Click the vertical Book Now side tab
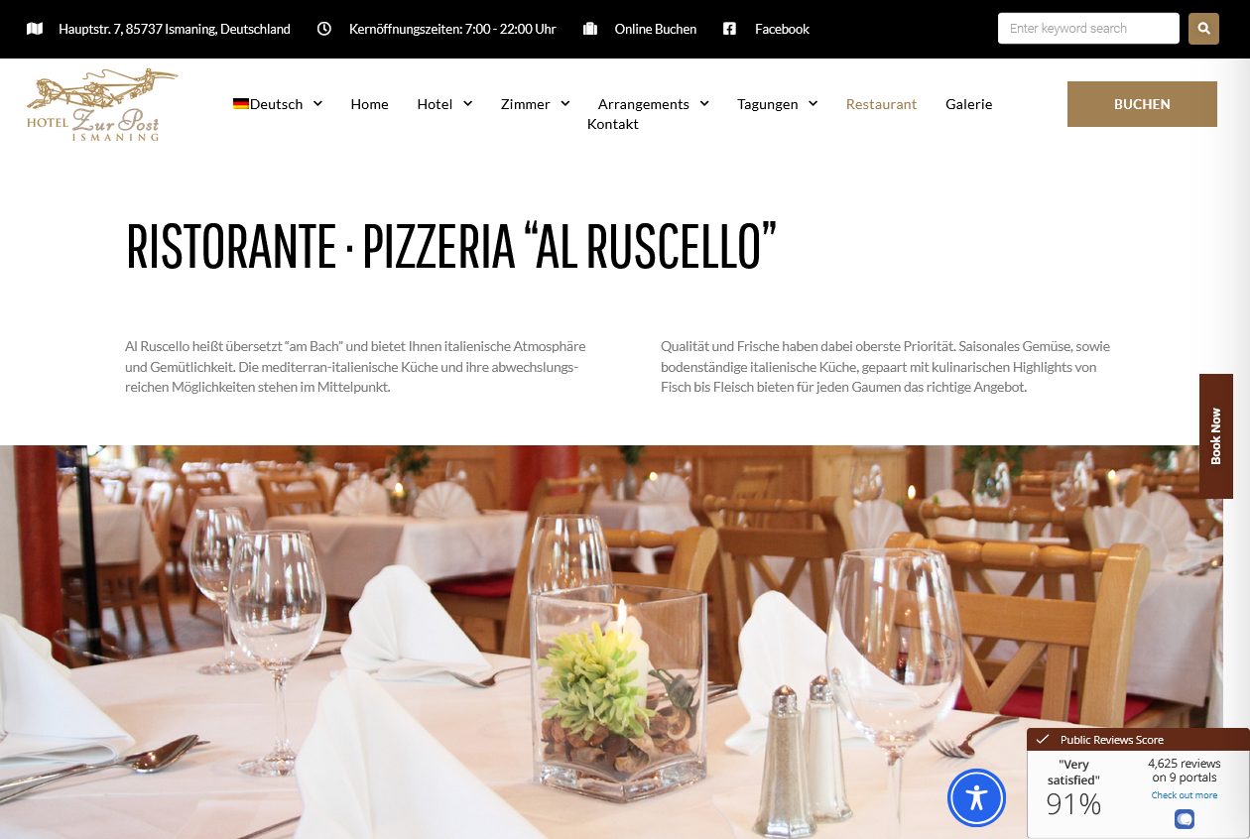Image resolution: width=1250 pixels, height=839 pixels. pos(1215,435)
